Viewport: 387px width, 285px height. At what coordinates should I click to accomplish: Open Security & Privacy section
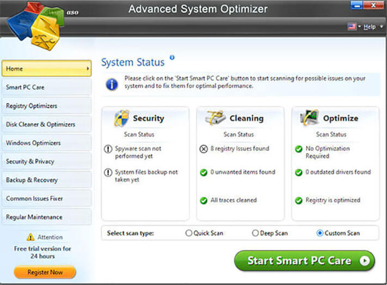[46, 161]
